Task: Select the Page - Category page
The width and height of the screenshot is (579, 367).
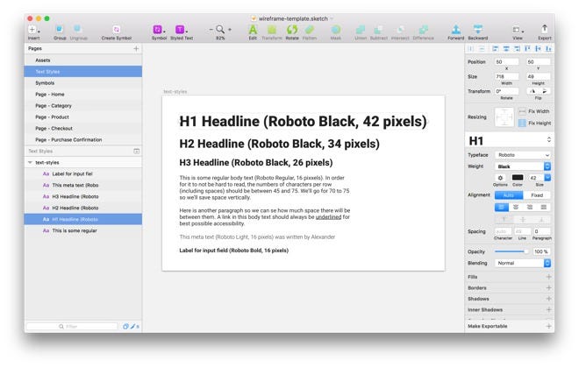Action: [x=83, y=106]
